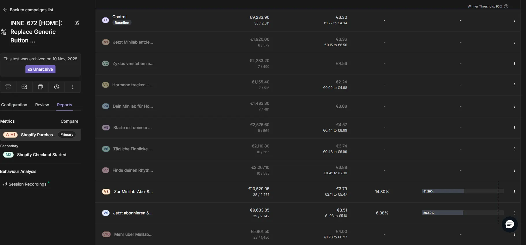This screenshot has height=245, width=526.
Task: Go back to campaigns list
Action: (x=28, y=10)
